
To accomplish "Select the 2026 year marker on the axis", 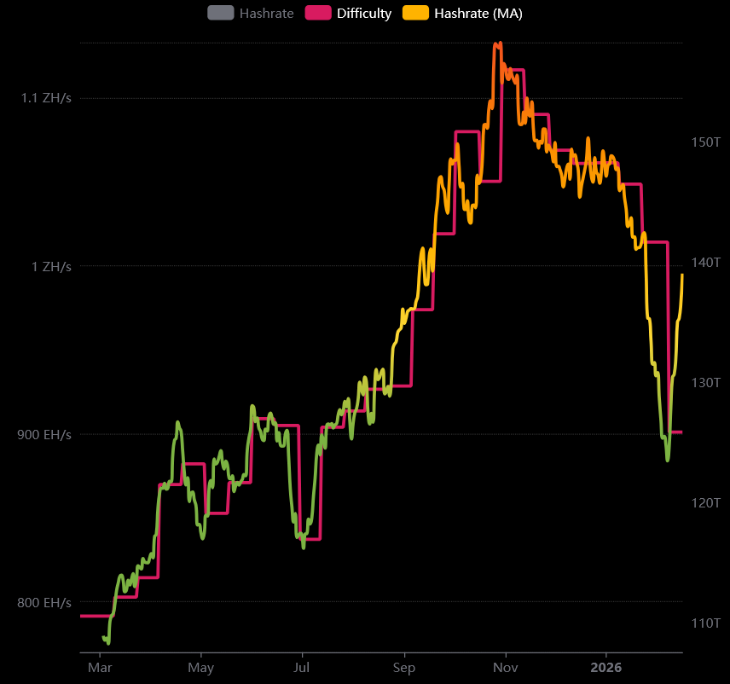I will 606,666.
